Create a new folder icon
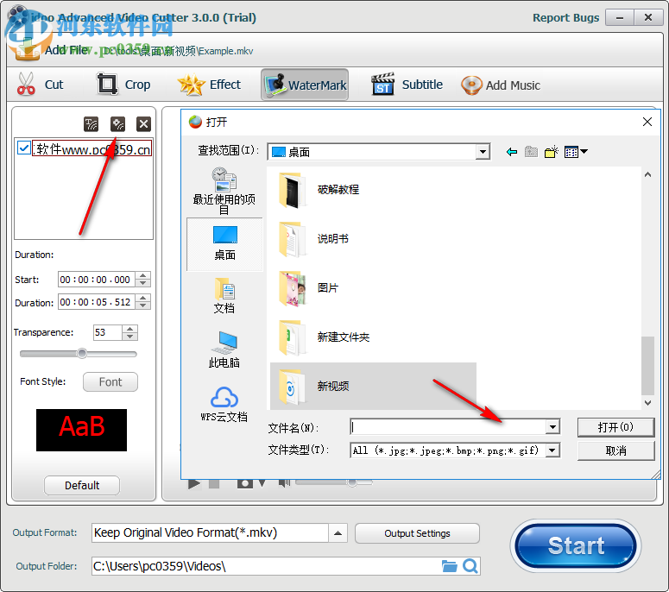Screen dimensions: 669x592 [552, 151]
